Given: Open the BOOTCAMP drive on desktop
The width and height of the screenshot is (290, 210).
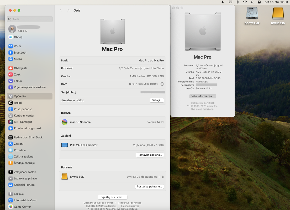Looking at the screenshot, I should pos(252,16).
